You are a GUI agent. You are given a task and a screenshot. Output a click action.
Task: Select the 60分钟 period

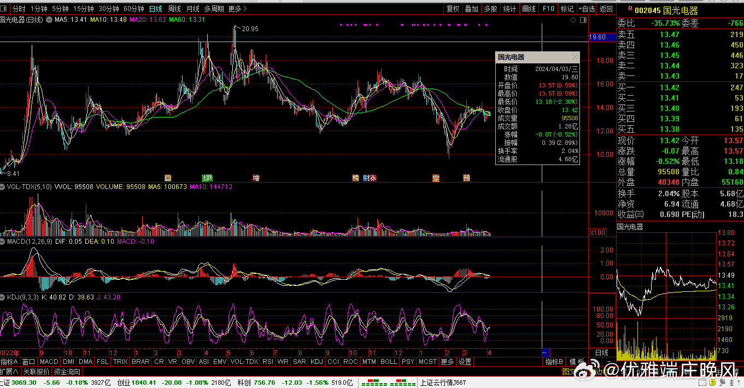pyautogui.click(x=134, y=9)
